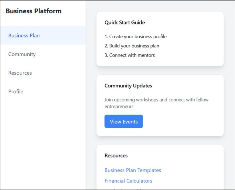Select Resources in the left navigation

(x=20, y=73)
